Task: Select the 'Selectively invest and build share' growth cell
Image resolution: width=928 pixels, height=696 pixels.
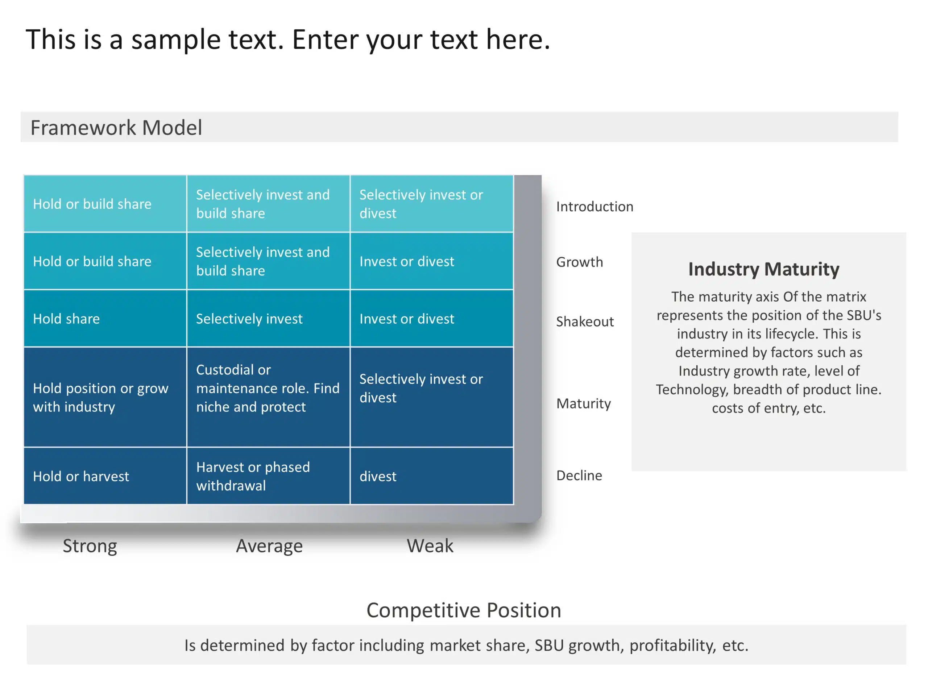Action: [x=269, y=262]
